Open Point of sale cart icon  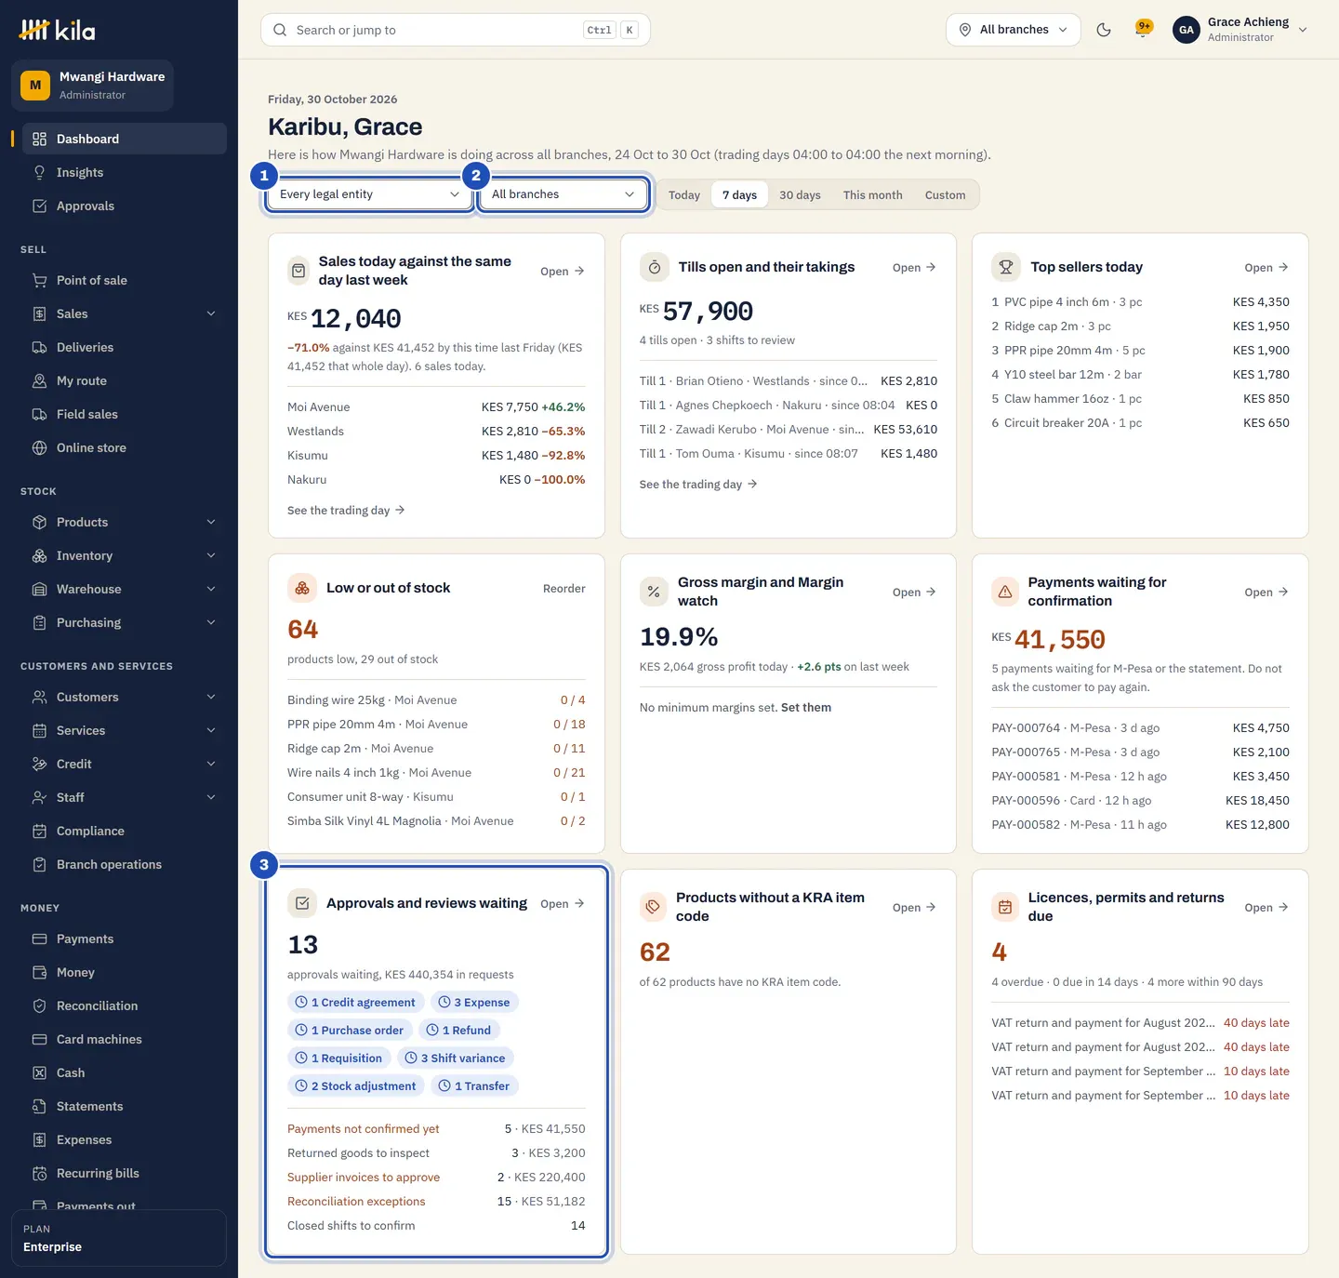39,280
